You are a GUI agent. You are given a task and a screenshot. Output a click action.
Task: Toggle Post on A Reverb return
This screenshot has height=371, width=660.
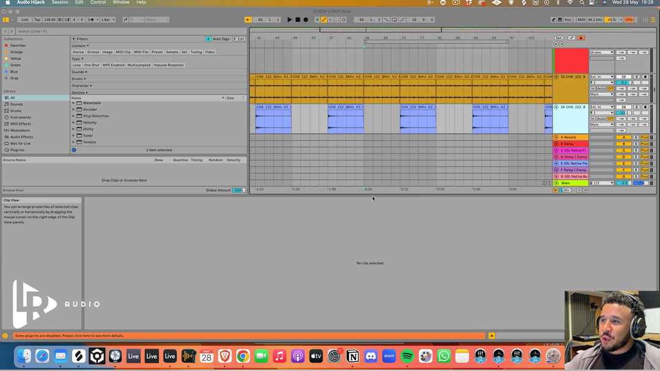pyautogui.click(x=644, y=137)
